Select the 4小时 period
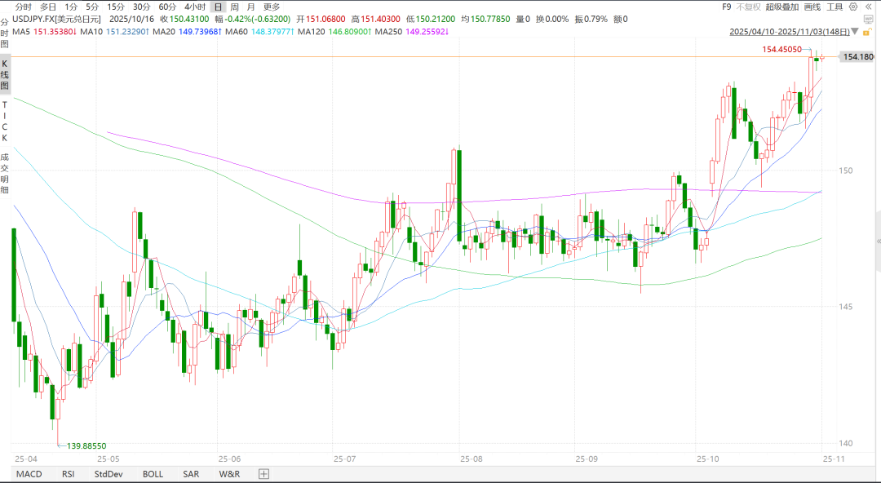Image resolution: width=881 pixels, height=483 pixels. (x=195, y=7)
